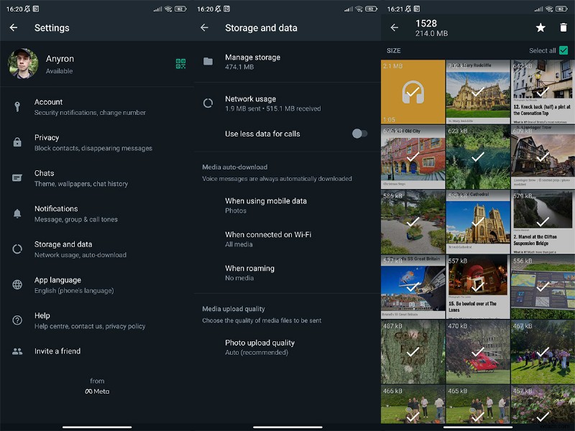Image resolution: width=575 pixels, height=431 pixels.
Task: Open App language via the globe icon
Action: [x=17, y=284]
